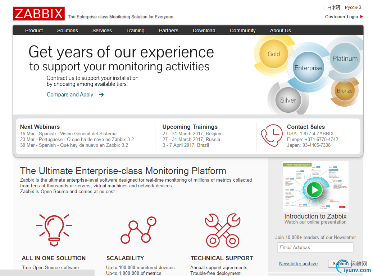Click Get years of our experience headline

click(x=121, y=52)
